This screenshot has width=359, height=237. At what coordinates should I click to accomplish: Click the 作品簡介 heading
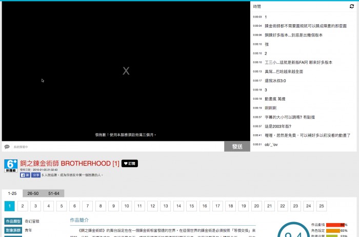point(79,220)
